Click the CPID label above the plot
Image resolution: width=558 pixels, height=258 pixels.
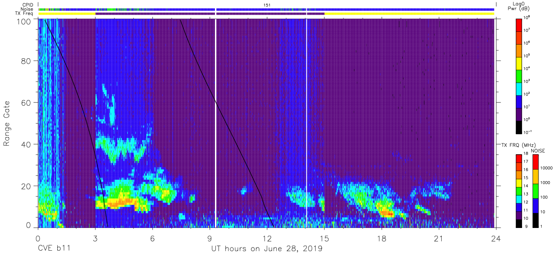coord(28,5)
